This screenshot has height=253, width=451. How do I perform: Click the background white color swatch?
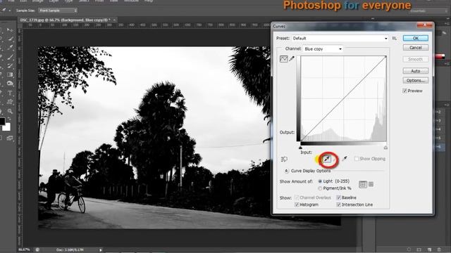pyautogui.click(x=7, y=126)
